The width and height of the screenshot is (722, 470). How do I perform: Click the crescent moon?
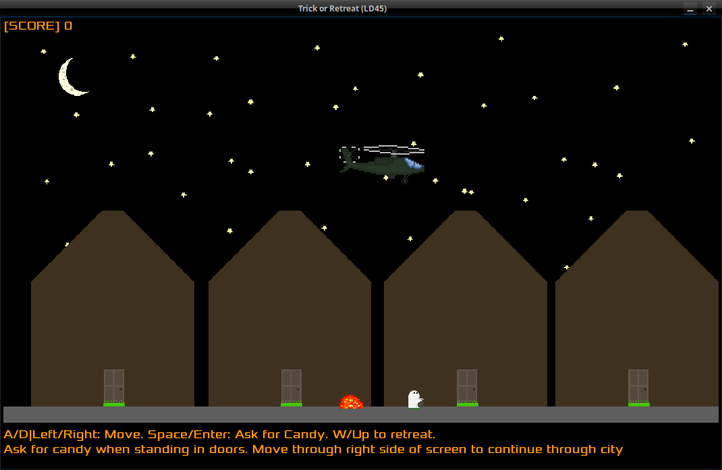point(72,78)
